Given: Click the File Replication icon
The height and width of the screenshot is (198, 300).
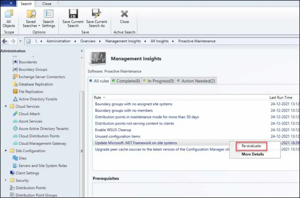Looking at the screenshot, I should 15,91.
